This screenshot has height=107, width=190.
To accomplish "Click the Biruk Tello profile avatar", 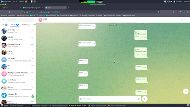I will point(4,31).
